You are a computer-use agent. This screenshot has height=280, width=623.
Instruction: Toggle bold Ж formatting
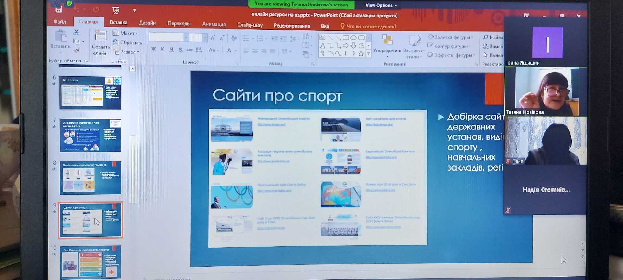click(x=153, y=49)
